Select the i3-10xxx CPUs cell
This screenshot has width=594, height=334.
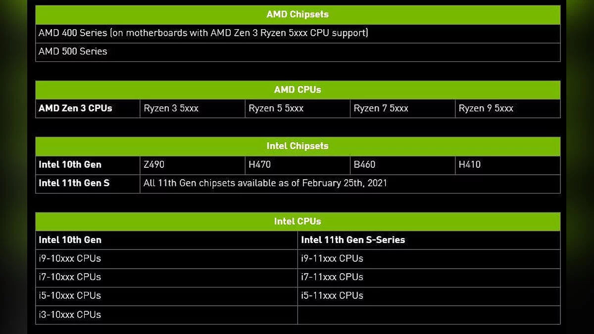click(70, 315)
